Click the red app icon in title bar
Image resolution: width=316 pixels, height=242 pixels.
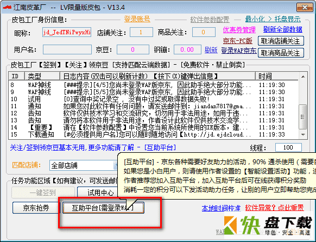click(x=7, y=7)
